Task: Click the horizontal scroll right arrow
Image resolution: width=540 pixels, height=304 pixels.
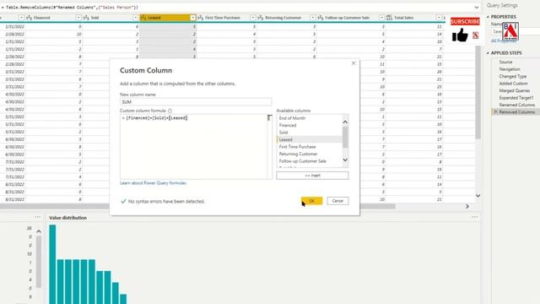Action: [467, 206]
